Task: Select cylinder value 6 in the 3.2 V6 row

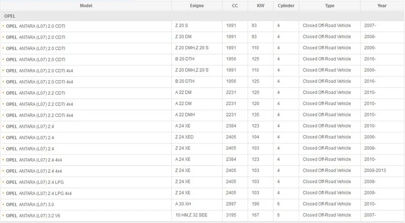Action: tap(278, 215)
